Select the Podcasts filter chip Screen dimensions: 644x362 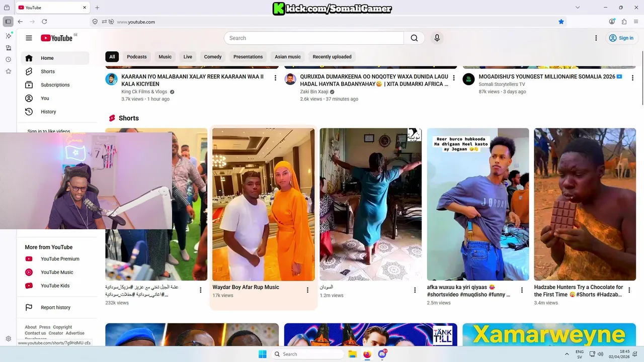point(137,57)
